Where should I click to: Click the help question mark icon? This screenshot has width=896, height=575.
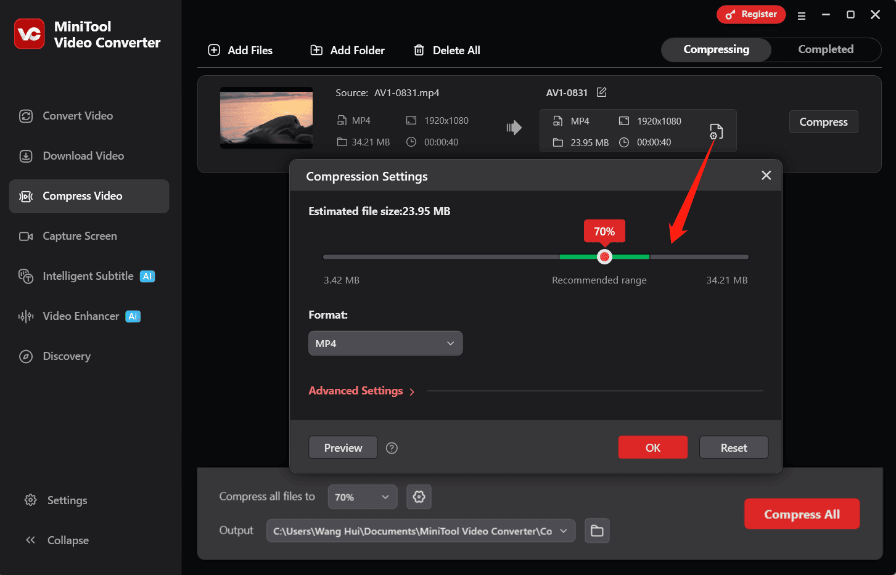coord(392,448)
